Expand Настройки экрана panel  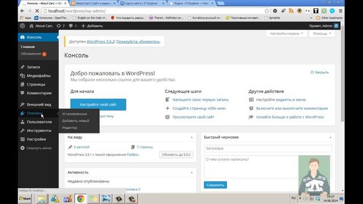coord(286,33)
